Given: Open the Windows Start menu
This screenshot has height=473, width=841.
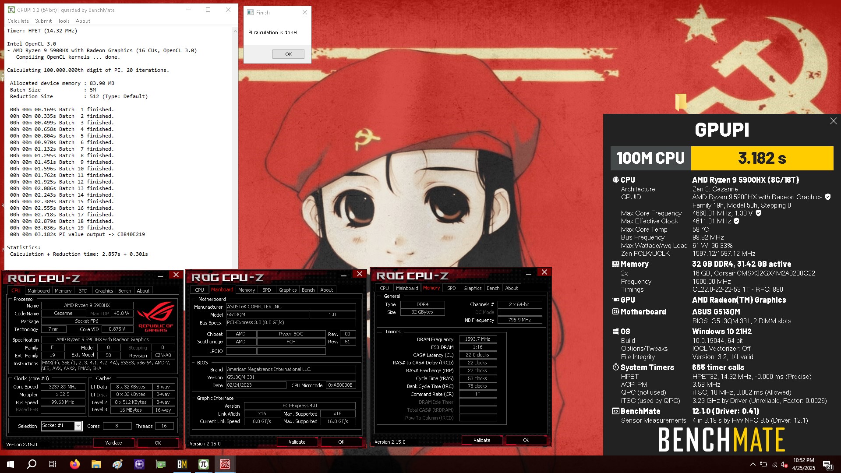Looking at the screenshot, I should click(x=11, y=464).
